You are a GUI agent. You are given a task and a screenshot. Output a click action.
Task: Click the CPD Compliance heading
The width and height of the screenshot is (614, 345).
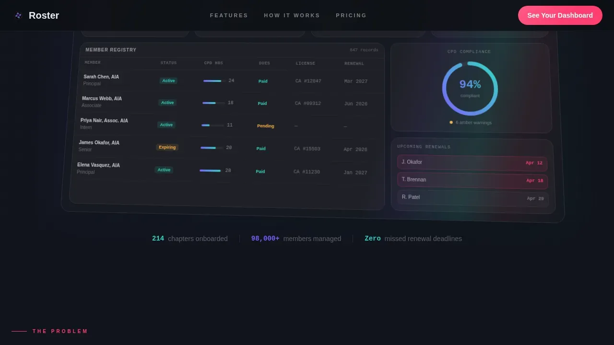click(469, 52)
